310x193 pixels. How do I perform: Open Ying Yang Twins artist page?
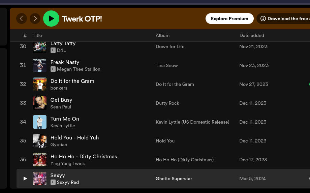point(67,163)
